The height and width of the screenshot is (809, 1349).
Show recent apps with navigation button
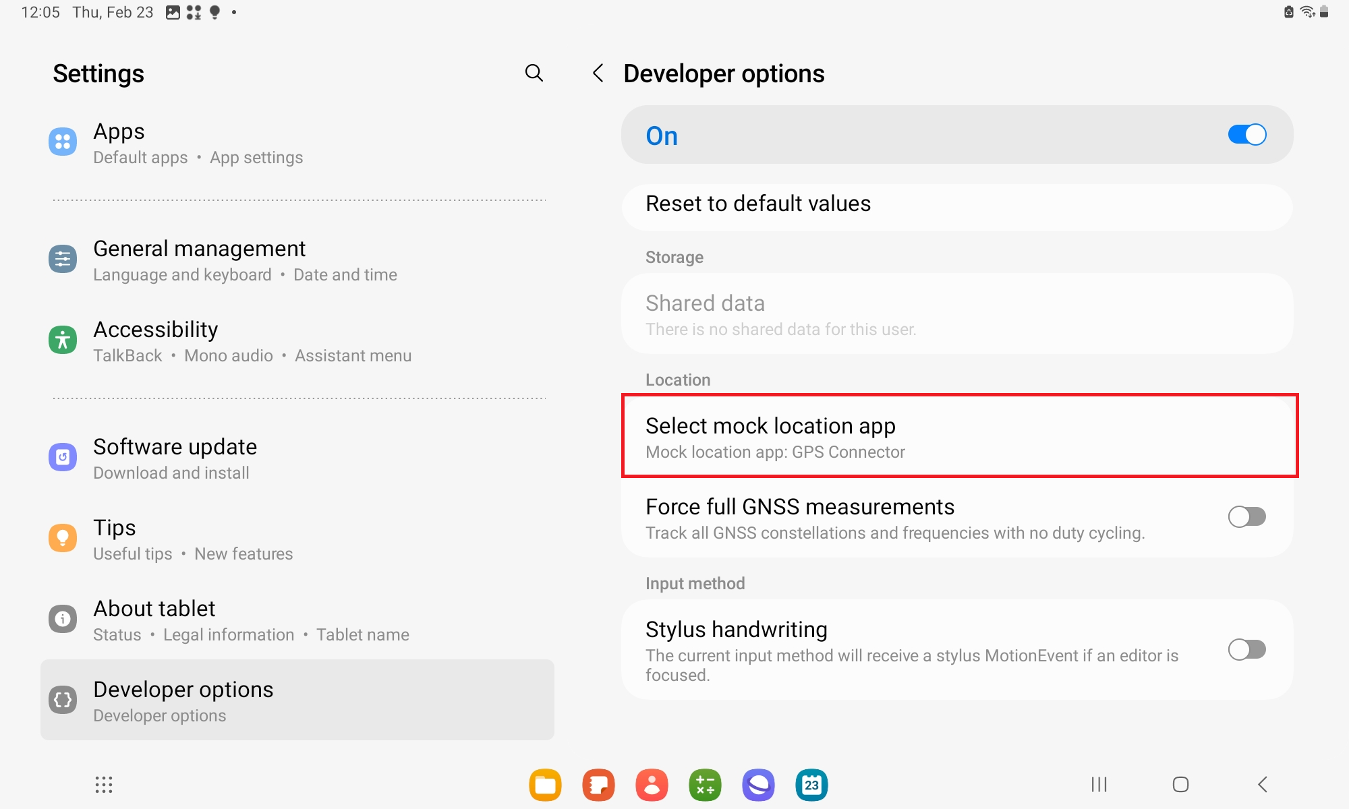click(x=1099, y=785)
